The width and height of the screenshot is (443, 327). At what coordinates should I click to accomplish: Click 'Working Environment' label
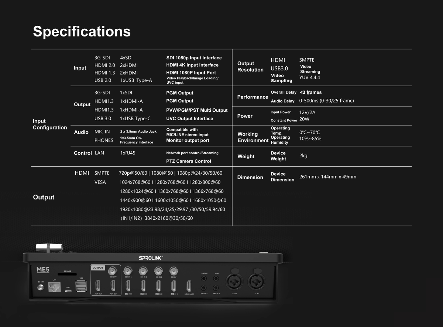253,137
